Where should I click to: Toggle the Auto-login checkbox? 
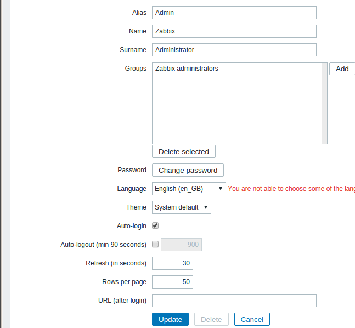point(155,225)
